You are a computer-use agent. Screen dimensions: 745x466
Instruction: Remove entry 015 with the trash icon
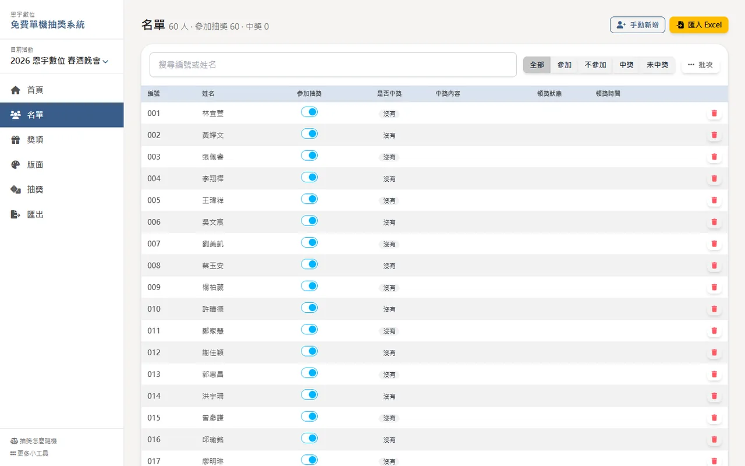[x=714, y=418]
